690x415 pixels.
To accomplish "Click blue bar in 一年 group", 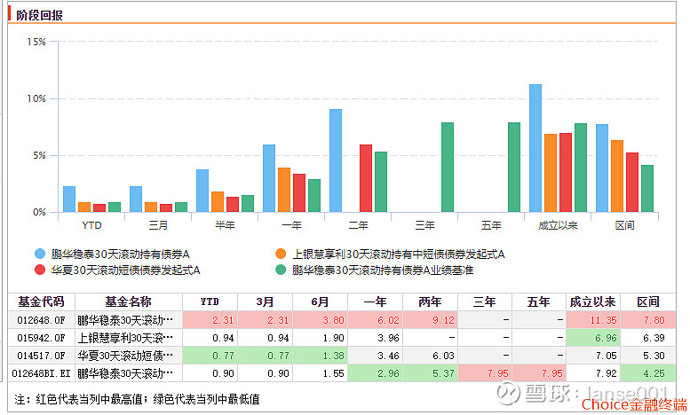I will [269, 178].
